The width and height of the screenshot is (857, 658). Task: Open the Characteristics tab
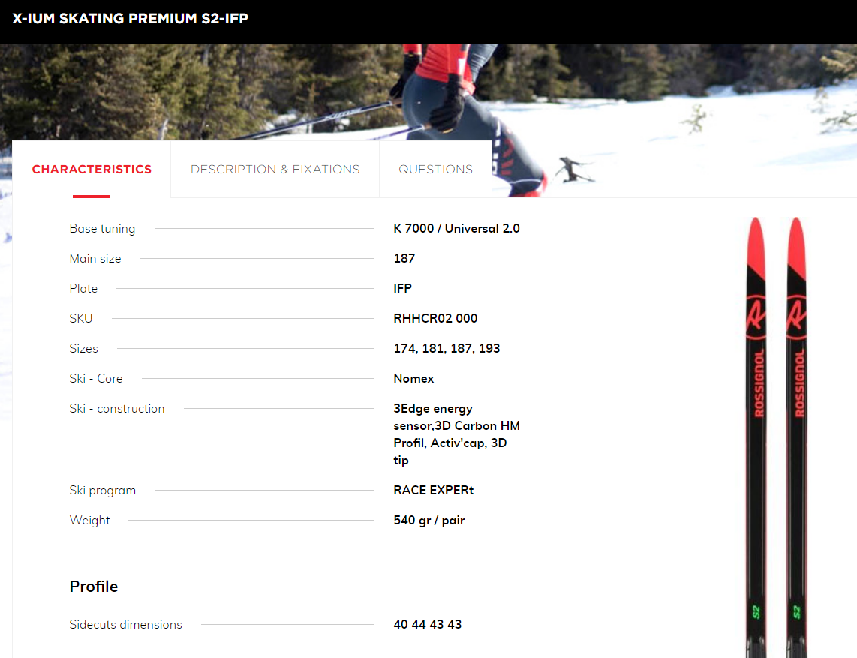(92, 169)
